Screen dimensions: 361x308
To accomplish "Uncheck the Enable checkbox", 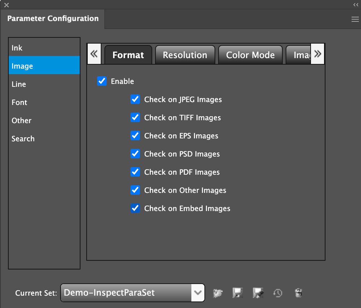I will (x=102, y=81).
